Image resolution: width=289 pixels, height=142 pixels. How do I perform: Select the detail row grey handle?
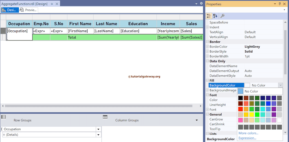(x=3, y=31)
